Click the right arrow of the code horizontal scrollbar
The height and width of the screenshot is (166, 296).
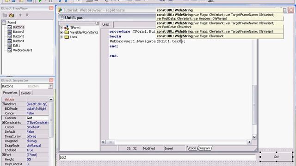coord(249,142)
